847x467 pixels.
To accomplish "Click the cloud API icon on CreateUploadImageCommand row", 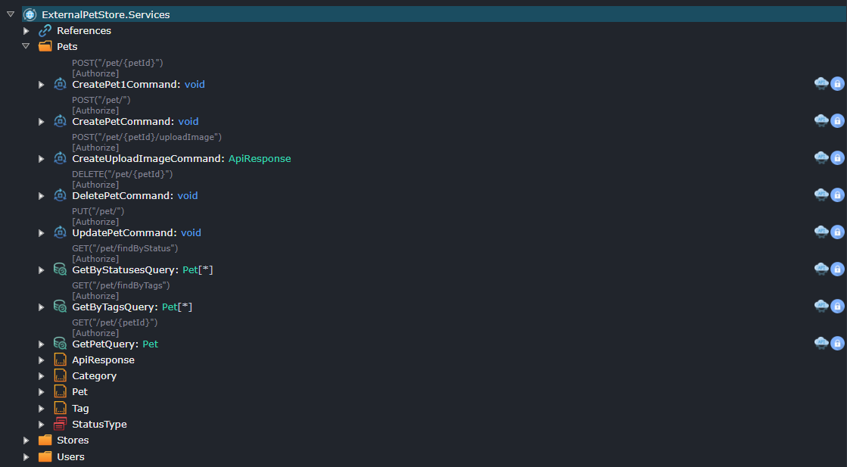I will coord(821,157).
